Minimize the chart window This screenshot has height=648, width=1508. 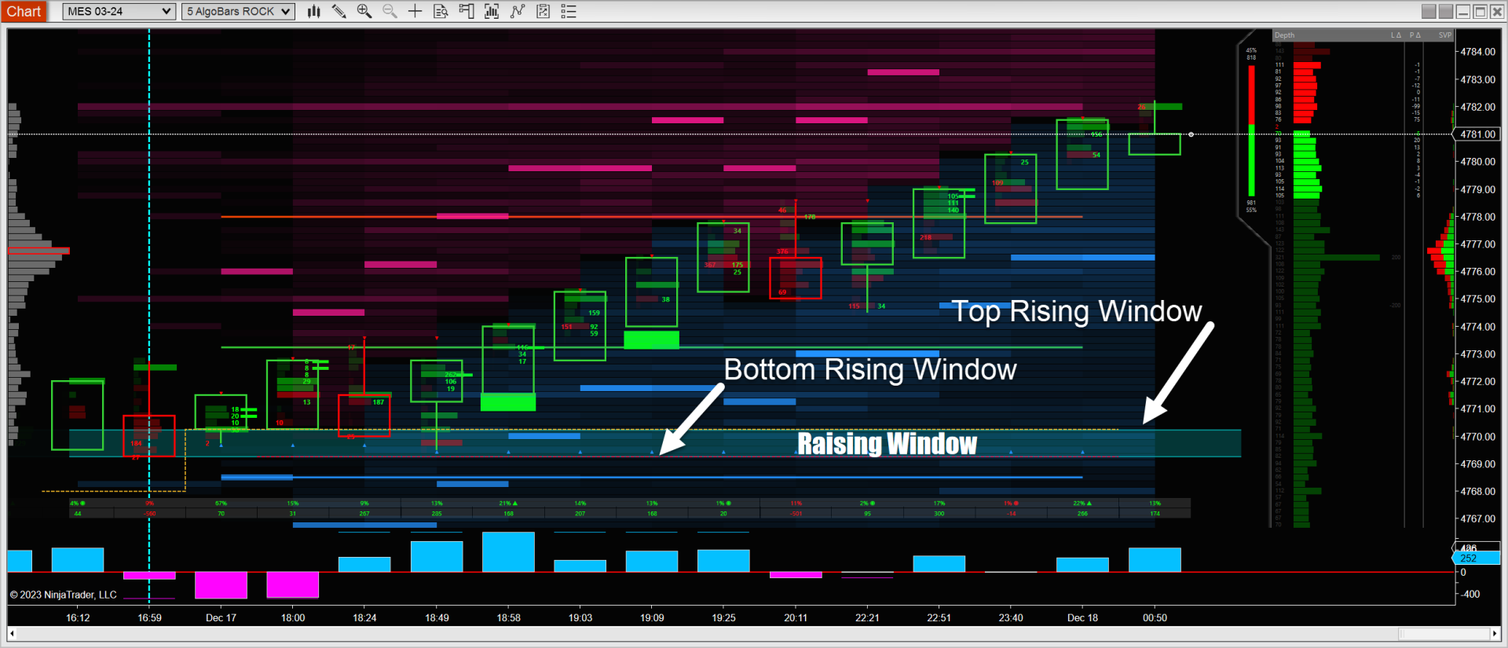[1463, 11]
